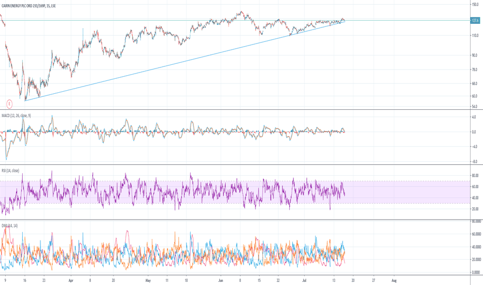Click the 78.0 price axis label
The width and height of the screenshot is (483, 285).
click(475, 70)
